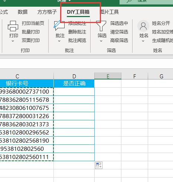Switch to the 方方格子 tab
173x182 pixels.
coord(47,12)
